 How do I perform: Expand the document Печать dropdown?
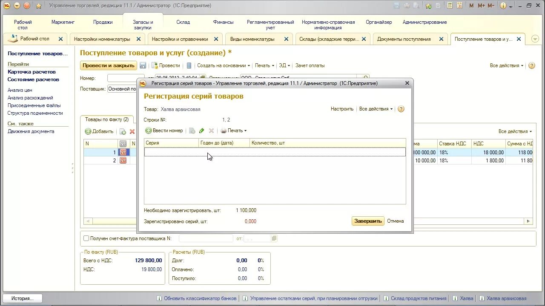coord(264,65)
